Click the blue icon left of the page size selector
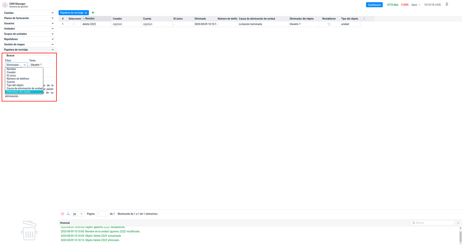The image size is (464, 247). point(68,214)
